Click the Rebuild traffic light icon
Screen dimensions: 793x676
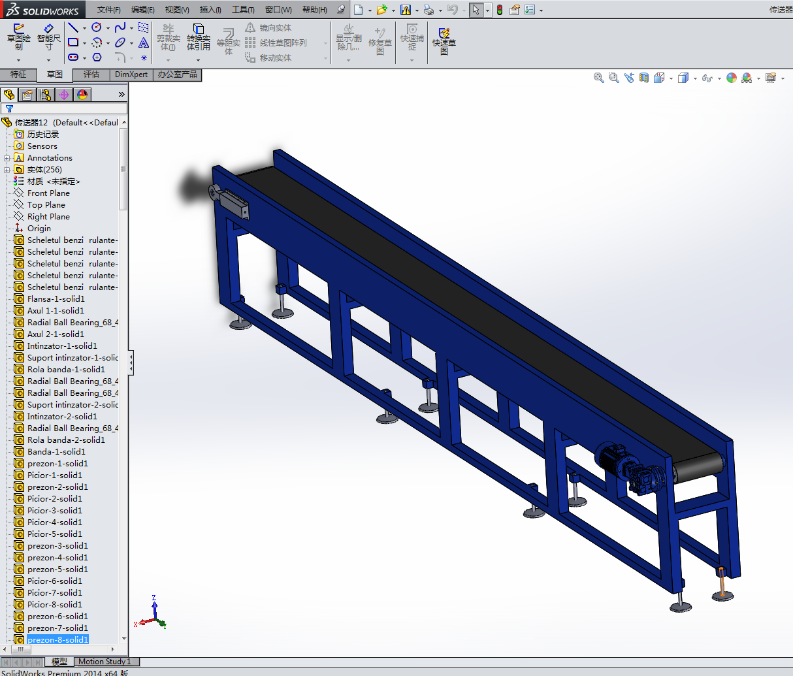pyautogui.click(x=500, y=10)
